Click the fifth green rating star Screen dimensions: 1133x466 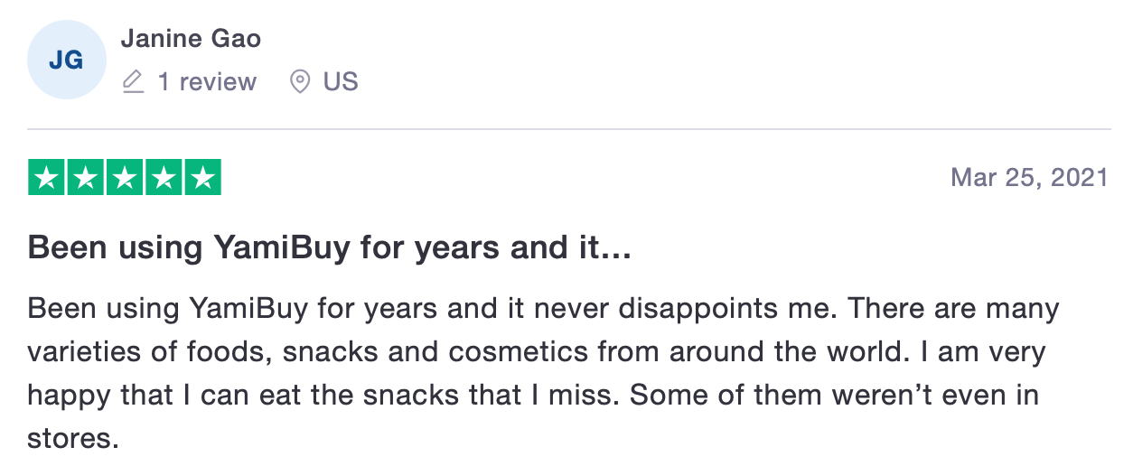click(x=202, y=178)
